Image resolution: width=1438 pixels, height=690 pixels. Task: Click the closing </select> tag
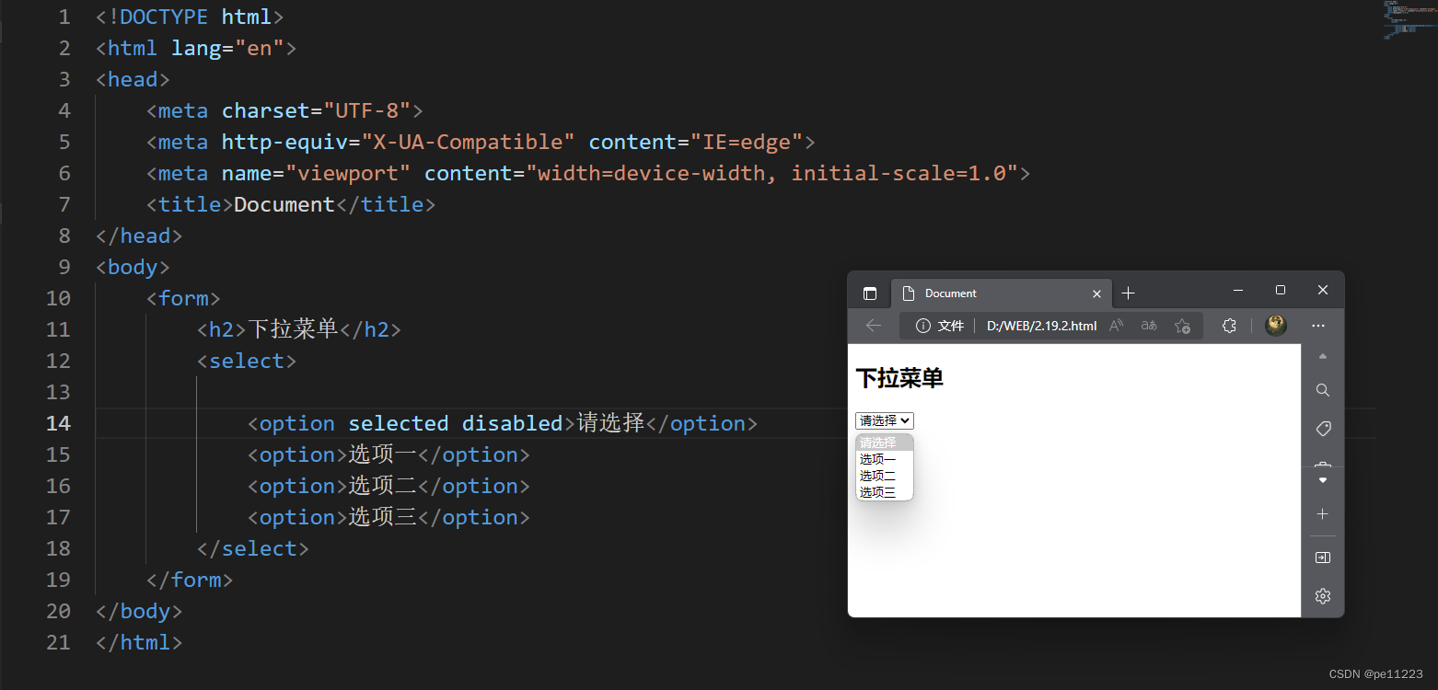click(253, 548)
